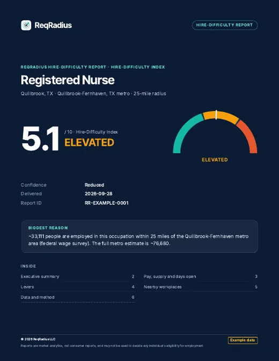Click the BIGGEST REASON heading
This screenshot has width=279, height=361.
pyautogui.click(x=48, y=227)
